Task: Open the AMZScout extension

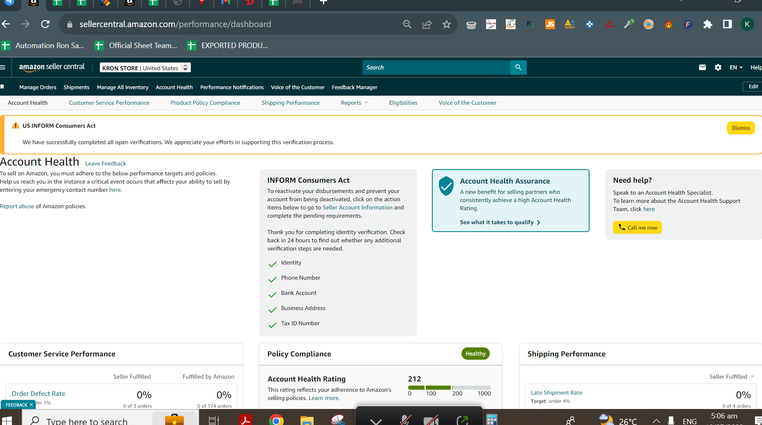Action: point(570,24)
